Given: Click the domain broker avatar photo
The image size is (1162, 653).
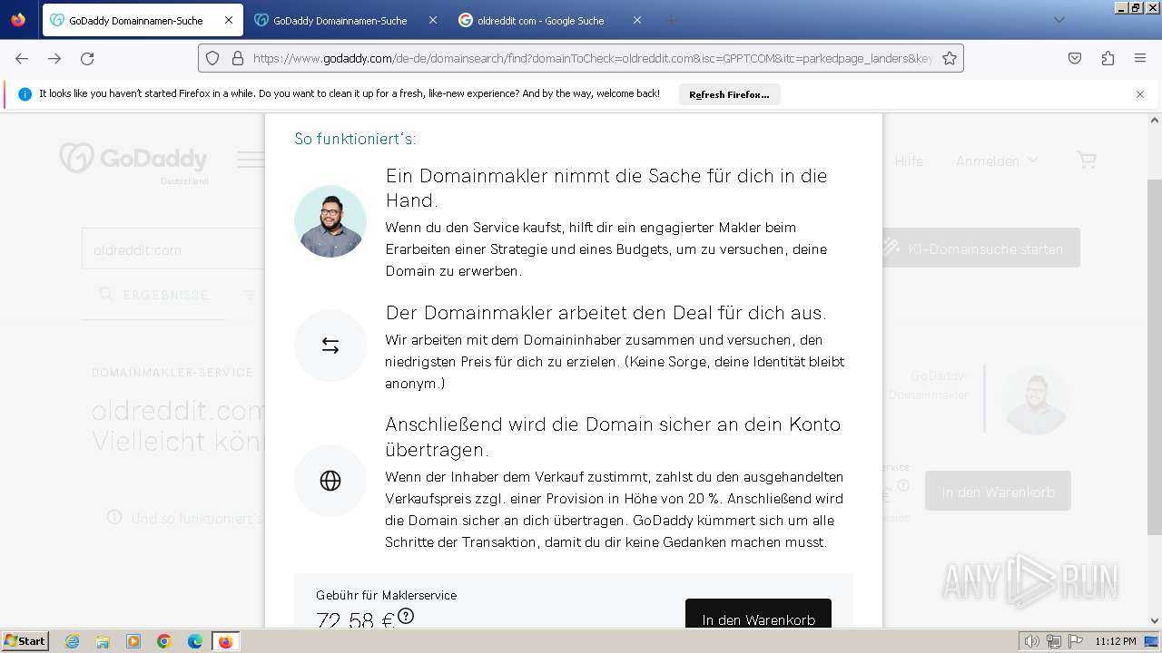Looking at the screenshot, I should pos(330,221).
